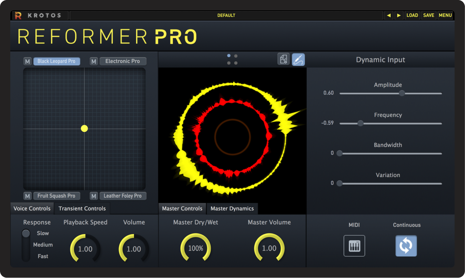Screen dimensions: 465x278
Task: Select the dynamic input microphone icon
Action: pyautogui.click(x=298, y=59)
